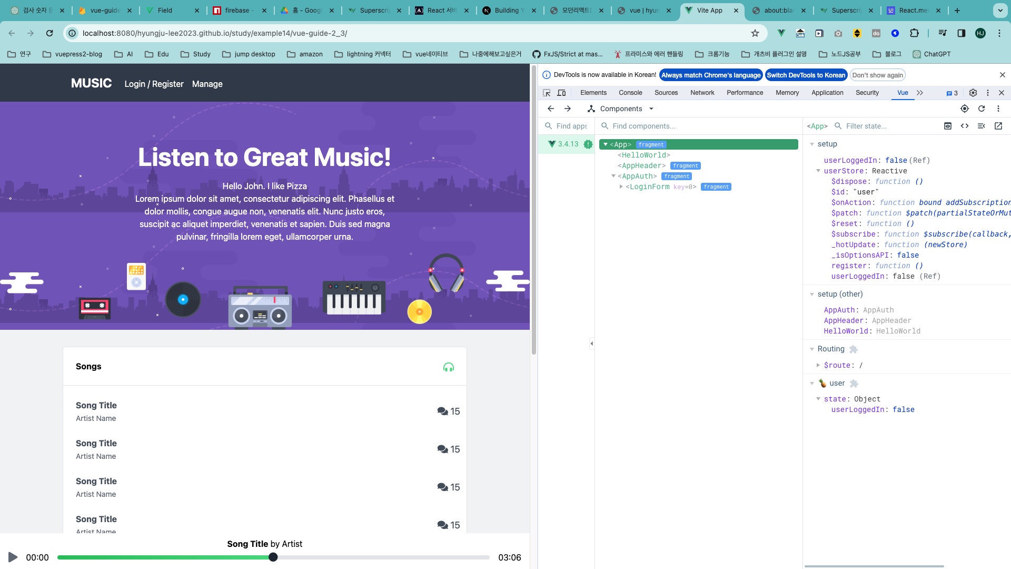This screenshot has width=1011, height=569.
Task: Click scroll to component icon
Action: coord(948,126)
